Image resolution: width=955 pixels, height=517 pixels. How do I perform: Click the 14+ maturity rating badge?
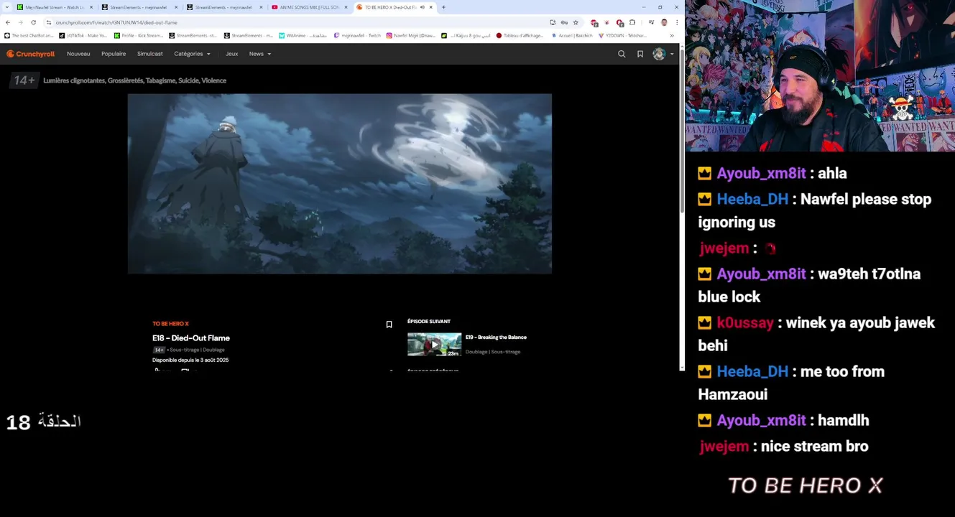pyautogui.click(x=24, y=80)
